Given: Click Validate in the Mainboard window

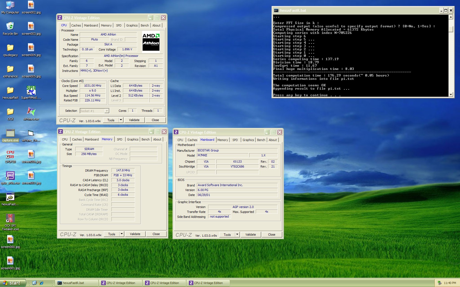Looking at the screenshot, I should pos(251,235).
